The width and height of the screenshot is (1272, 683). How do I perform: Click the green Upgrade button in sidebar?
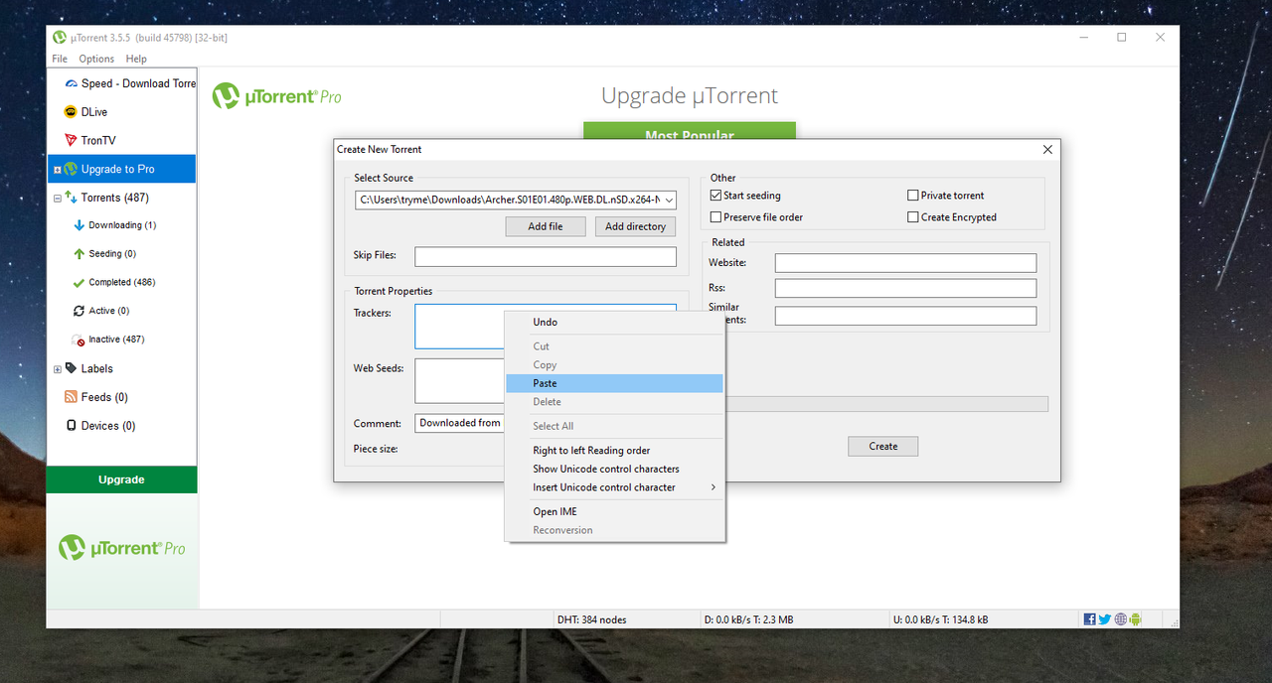tap(121, 479)
